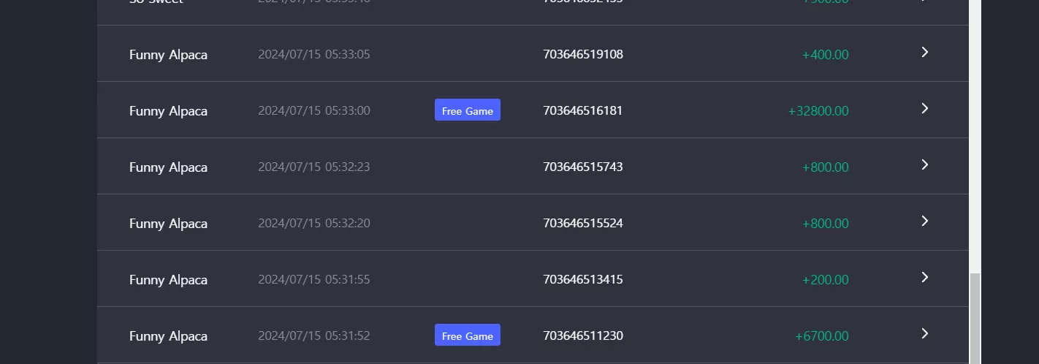This screenshot has height=364, width=1039.
Task: Click the vertical scrollbar thumb
Action: click(x=975, y=319)
